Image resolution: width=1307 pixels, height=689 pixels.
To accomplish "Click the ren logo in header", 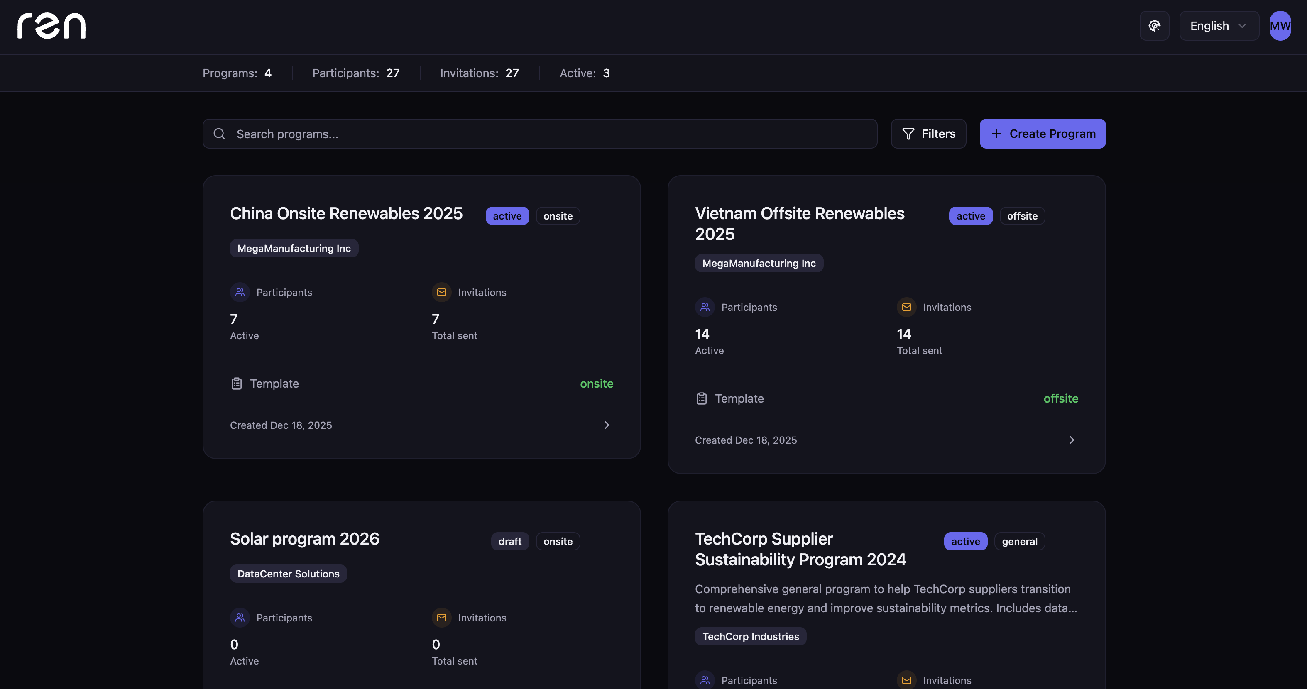I will point(51,26).
